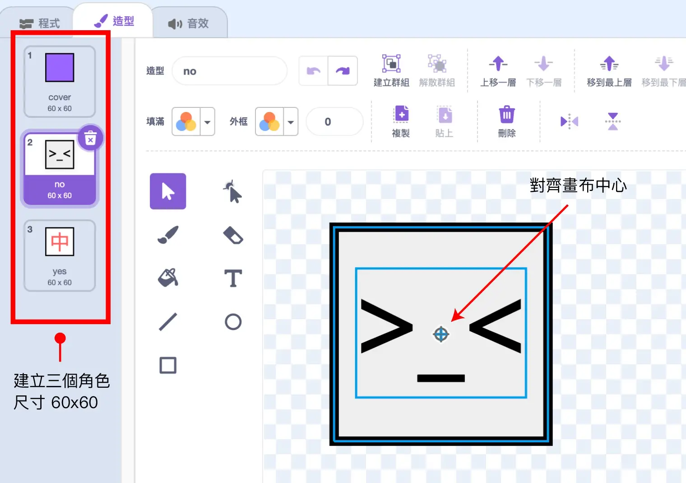Pick the Eraser tool
The width and height of the screenshot is (686, 483).
(233, 235)
